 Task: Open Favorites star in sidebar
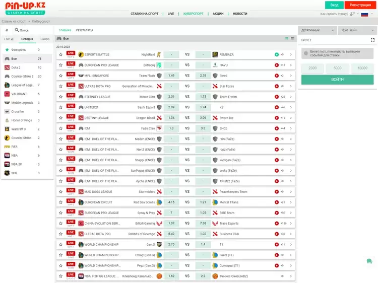click(7, 50)
